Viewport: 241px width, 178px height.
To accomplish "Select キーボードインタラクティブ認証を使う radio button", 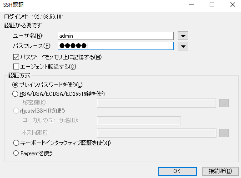I will [16, 143].
